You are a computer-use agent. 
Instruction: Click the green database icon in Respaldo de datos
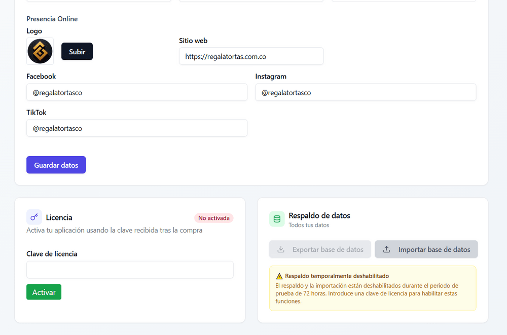(277, 219)
